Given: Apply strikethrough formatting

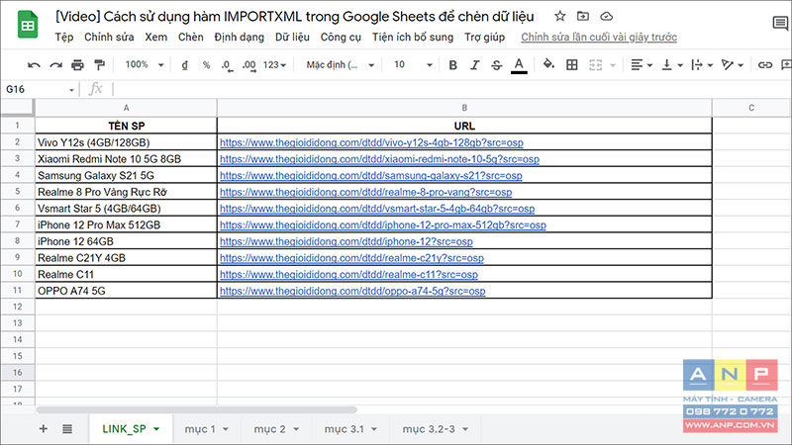Looking at the screenshot, I should click(x=497, y=65).
